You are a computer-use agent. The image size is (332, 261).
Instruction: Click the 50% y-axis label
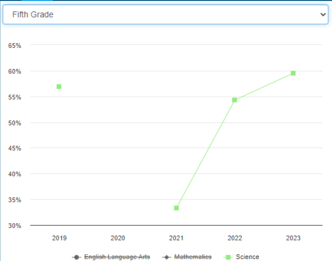tap(15, 123)
